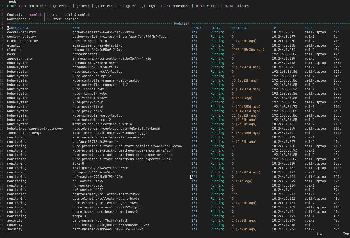This screenshot has width=350, height=238.
Task: Click the READY column header
Action: tap(196, 28)
